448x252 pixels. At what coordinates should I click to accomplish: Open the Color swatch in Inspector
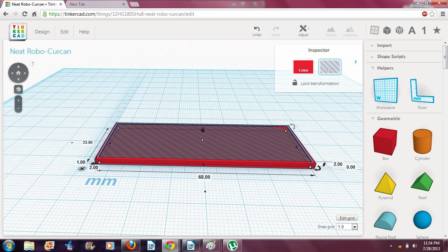pos(303,67)
